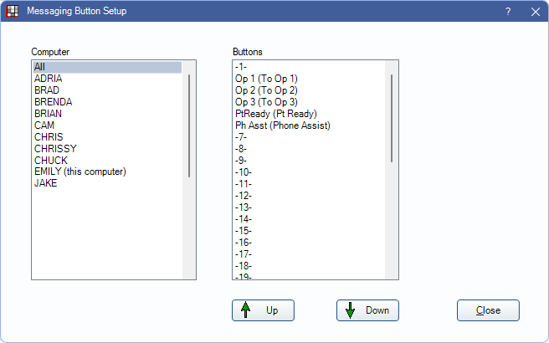The height and width of the screenshot is (343, 549).
Task: Click the help question mark icon
Action: (x=508, y=12)
